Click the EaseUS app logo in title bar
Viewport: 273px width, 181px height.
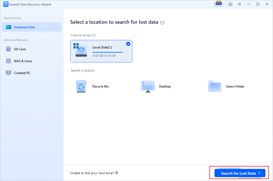[5, 4]
